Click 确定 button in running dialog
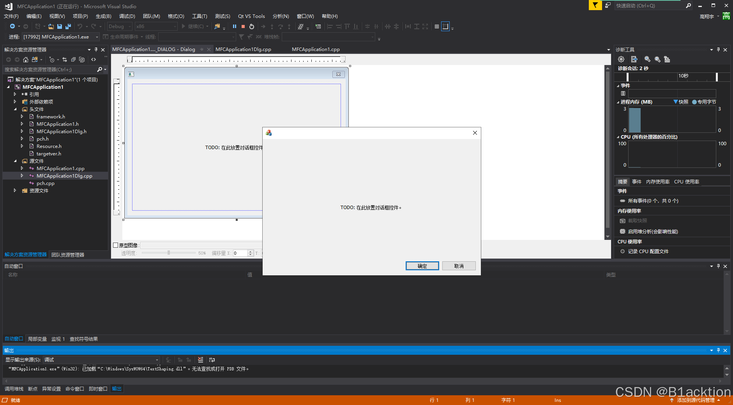The width and height of the screenshot is (733, 405). pos(422,266)
